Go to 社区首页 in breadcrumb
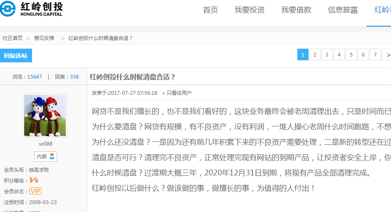 pos(12,38)
